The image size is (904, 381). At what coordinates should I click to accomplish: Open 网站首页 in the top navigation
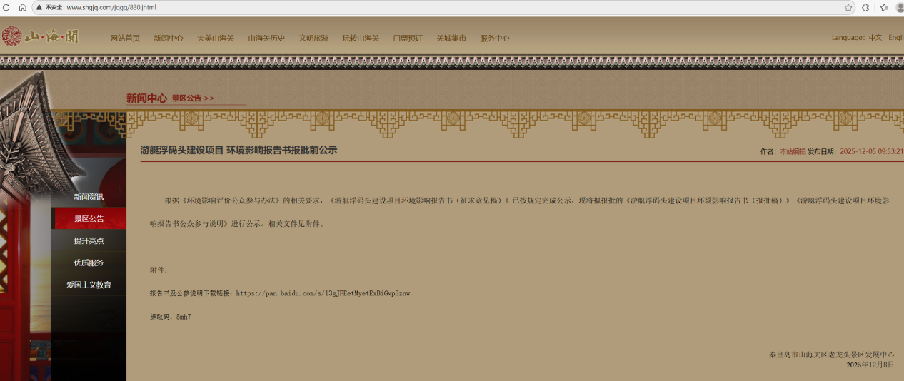125,39
